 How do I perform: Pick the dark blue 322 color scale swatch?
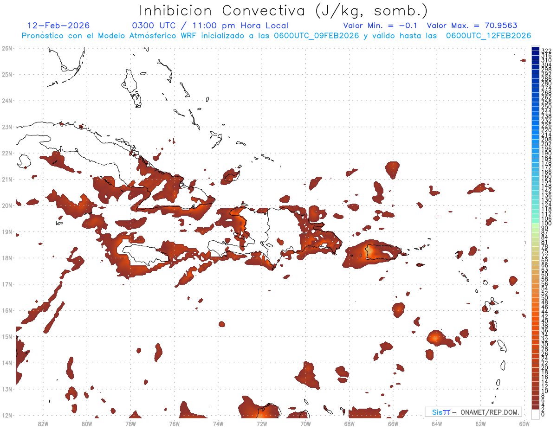point(535,48)
